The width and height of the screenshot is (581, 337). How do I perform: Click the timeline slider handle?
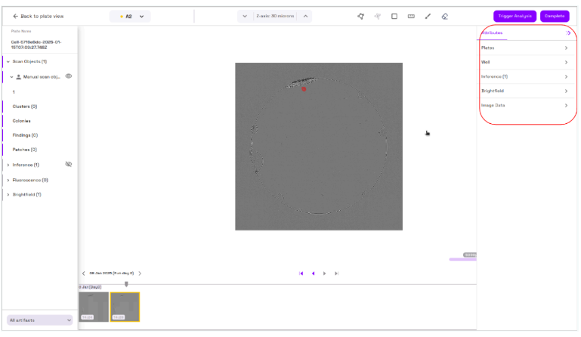(x=126, y=284)
